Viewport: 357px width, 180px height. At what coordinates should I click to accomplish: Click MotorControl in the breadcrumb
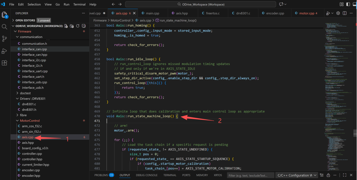[121, 20]
